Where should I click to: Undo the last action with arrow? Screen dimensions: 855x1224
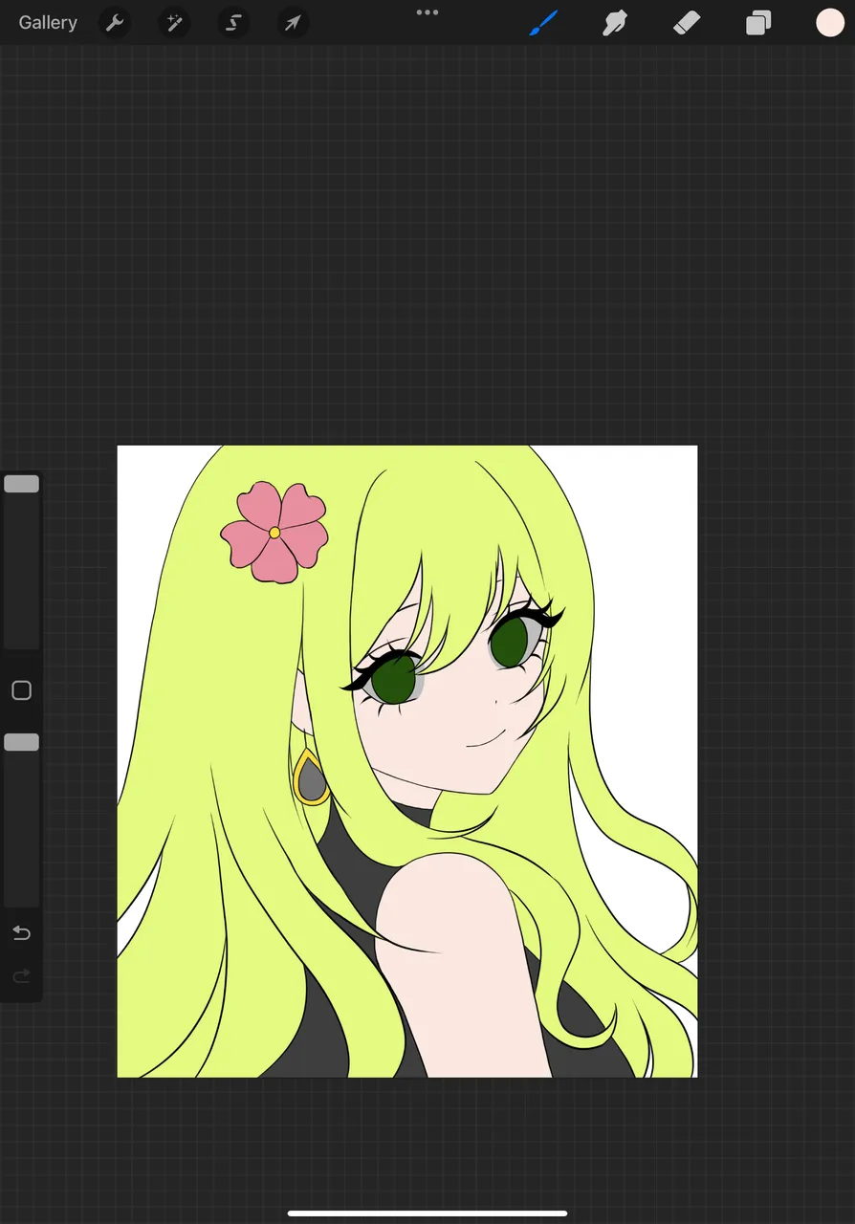pos(21,932)
